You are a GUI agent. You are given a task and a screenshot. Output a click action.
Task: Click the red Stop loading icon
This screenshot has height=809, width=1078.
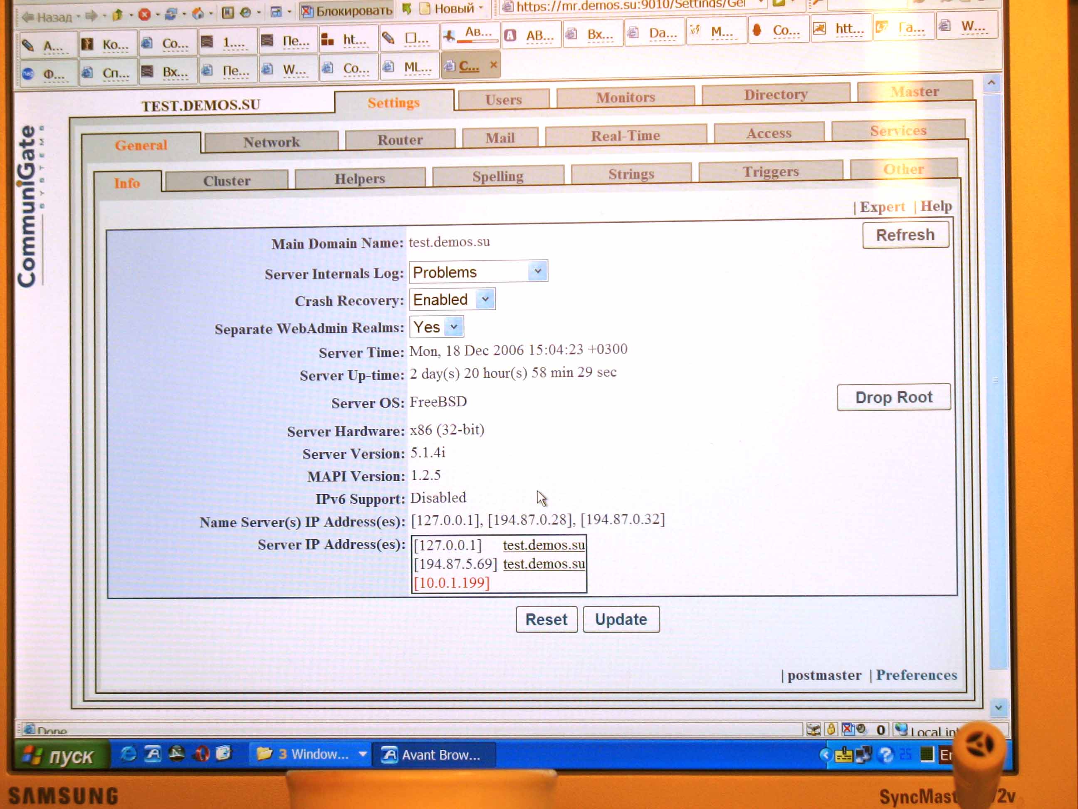pos(144,15)
